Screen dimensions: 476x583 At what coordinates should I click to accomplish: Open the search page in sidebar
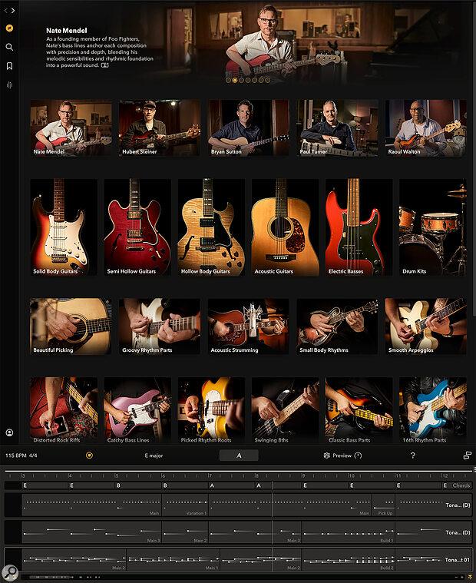(x=10, y=47)
